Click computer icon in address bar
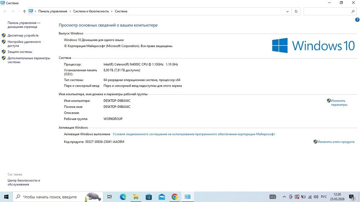The image size is (360, 202). point(31,11)
